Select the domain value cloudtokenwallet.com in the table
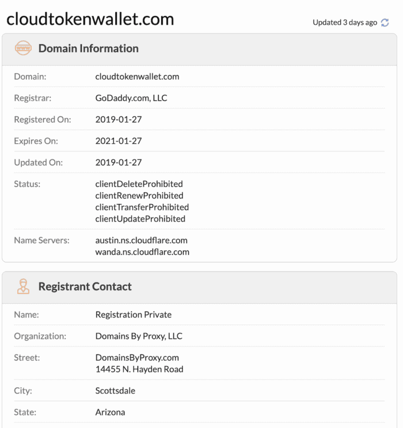The width and height of the screenshot is (403, 428). coord(137,77)
